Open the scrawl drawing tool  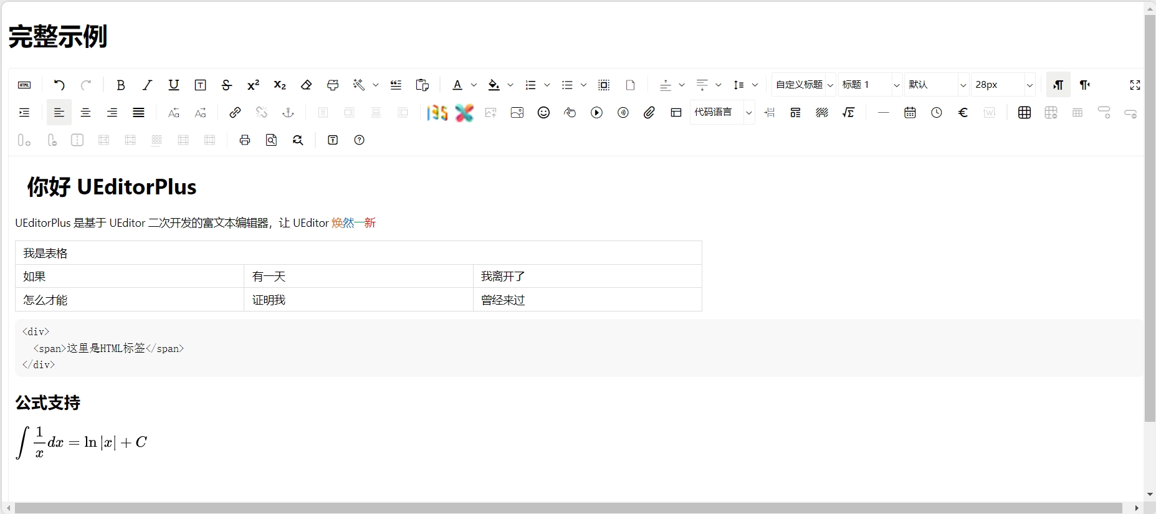[570, 113]
